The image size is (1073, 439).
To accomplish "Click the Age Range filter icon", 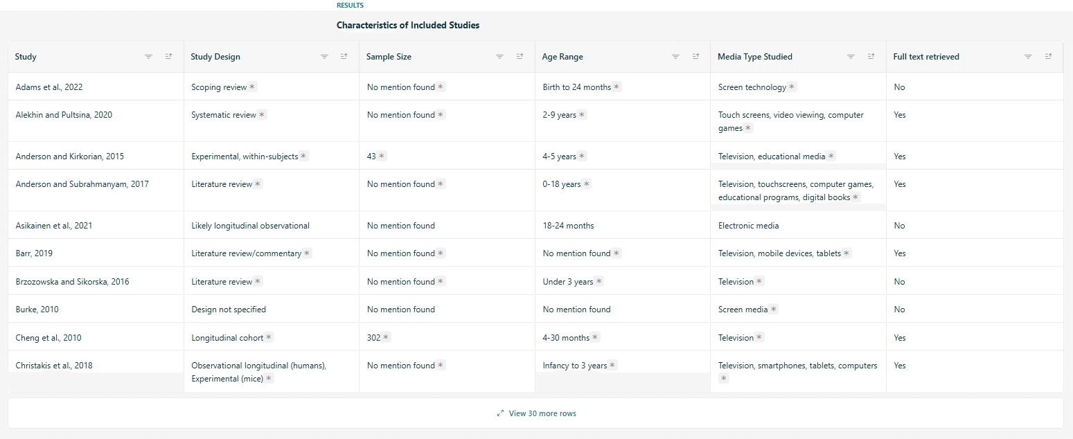I will pos(675,57).
